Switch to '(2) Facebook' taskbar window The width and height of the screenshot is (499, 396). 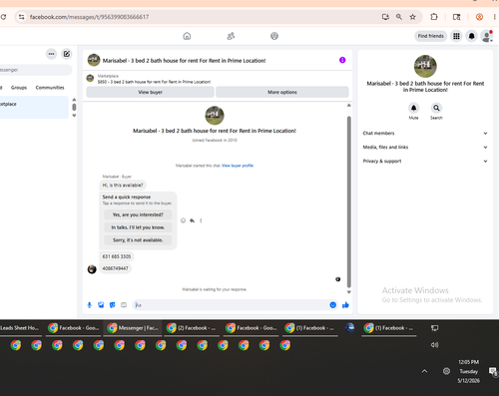pos(192,328)
